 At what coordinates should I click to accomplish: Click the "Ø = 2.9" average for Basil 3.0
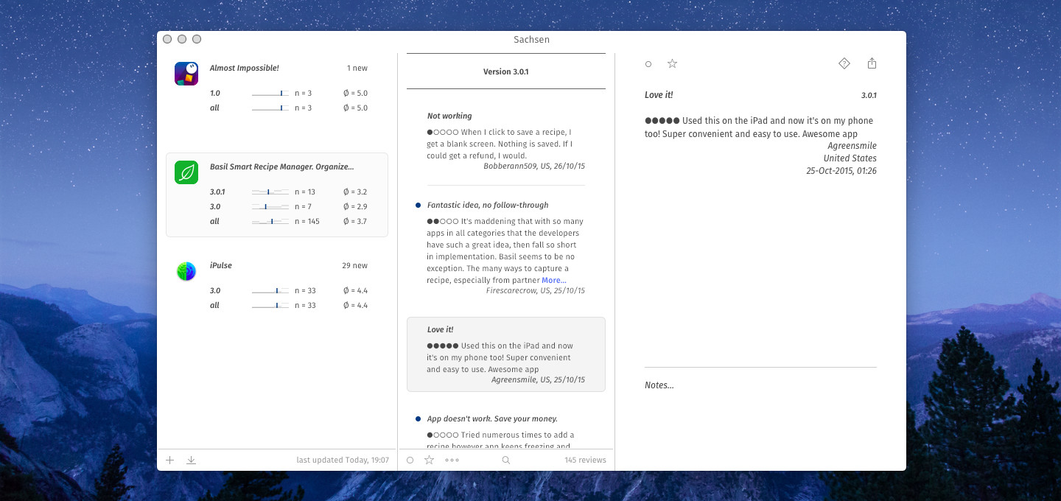coord(355,206)
